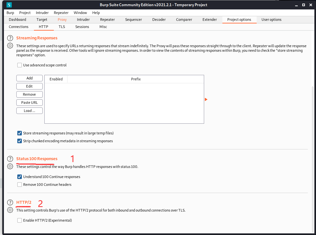Enable HTTP/2 (Experimental) checkbox
316x235 pixels.
coord(20,220)
